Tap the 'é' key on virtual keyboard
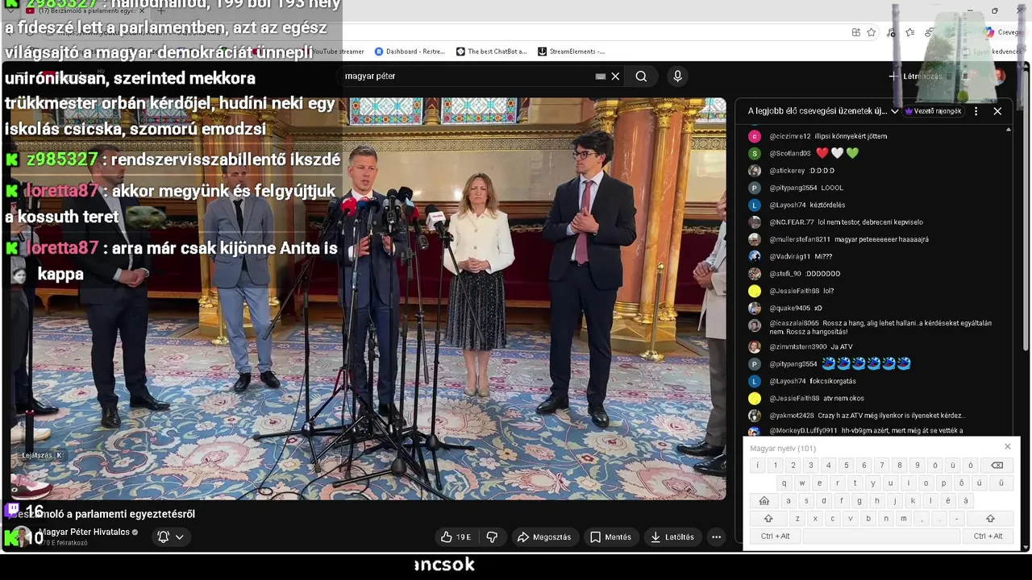This screenshot has height=580, width=1032. pos(948,501)
